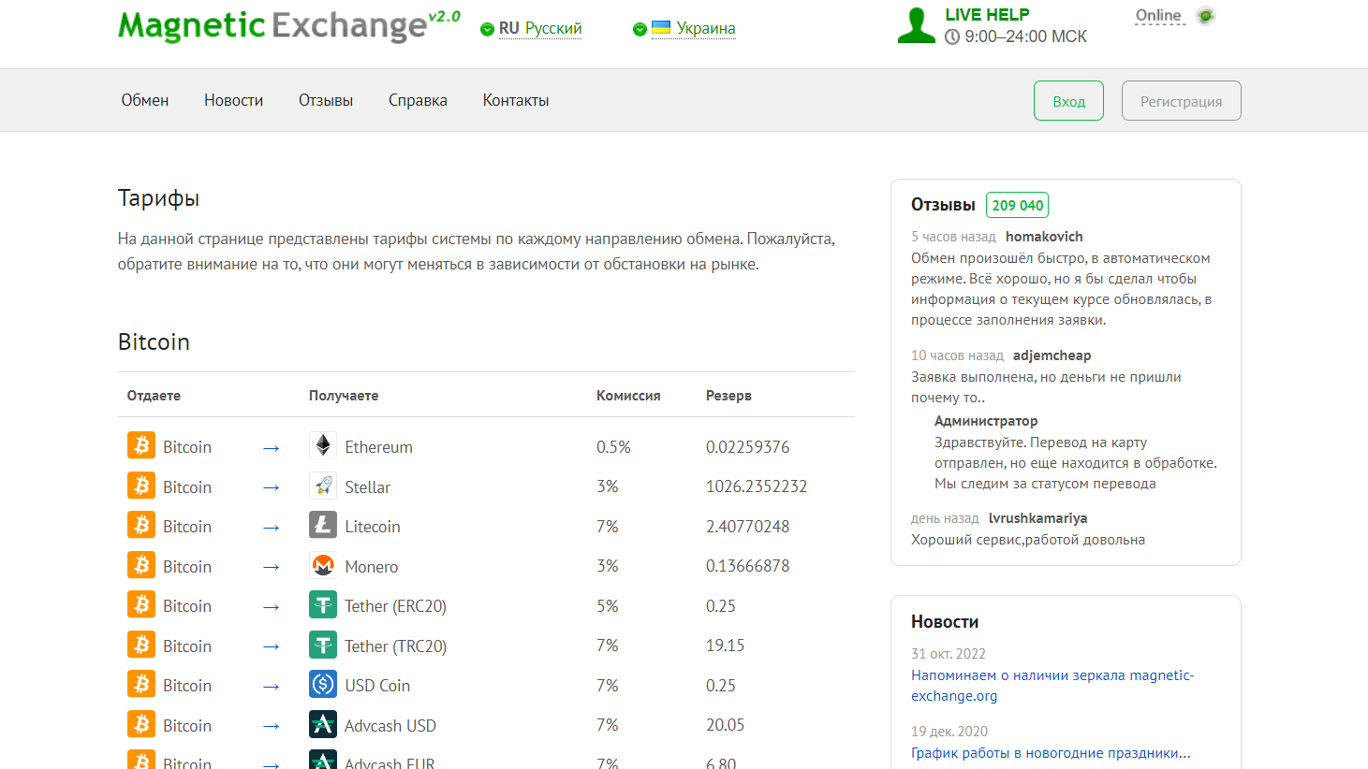1368x769 pixels.
Task: Click Bitcoin icon in Monero row
Action: coord(141,565)
